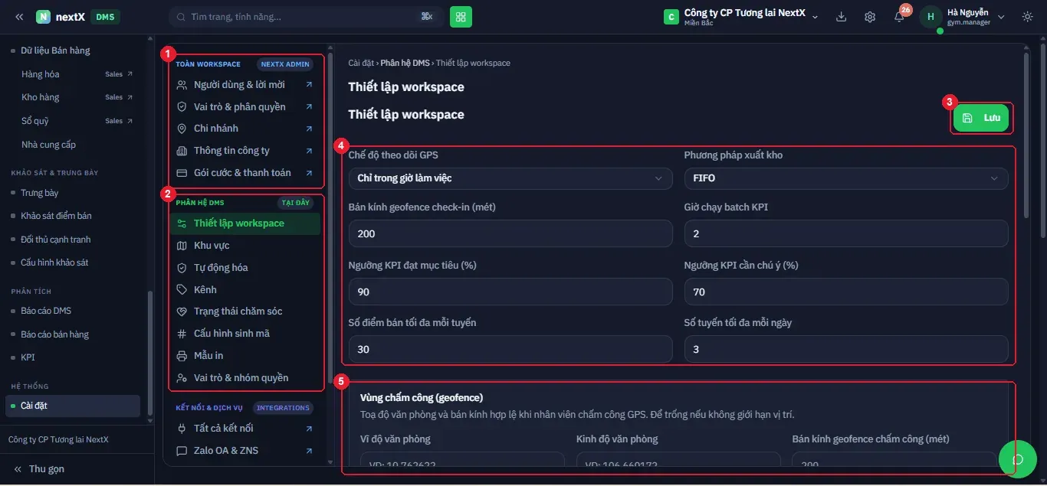Image resolution: width=1047 pixels, height=486 pixels.
Task: Click external link arrow beside Gói cước & thanh toán
Action: (309, 173)
